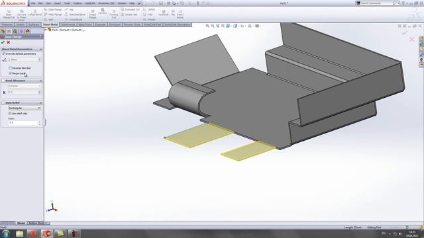
Task: Open DimXpertManager tab icon
Action: tap(21, 31)
